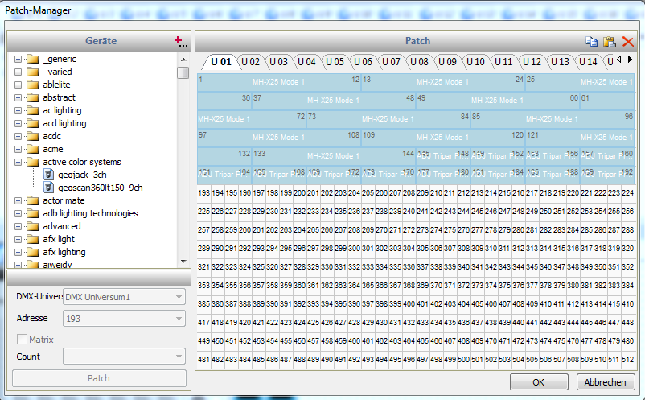Switch to the U 01 universe tab
This screenshot has height=400, width=645.
pyautogui.click(x=221, y=62)
